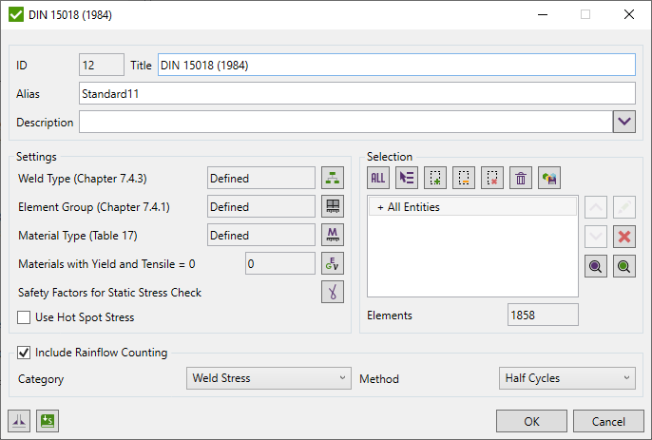This screenshot has height=440, width=652.
Task: Open the Category dropdown showing Weld Stress
Action: (x=269, y=378)
